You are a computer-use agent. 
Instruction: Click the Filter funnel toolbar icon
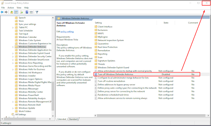coord(37,12)
